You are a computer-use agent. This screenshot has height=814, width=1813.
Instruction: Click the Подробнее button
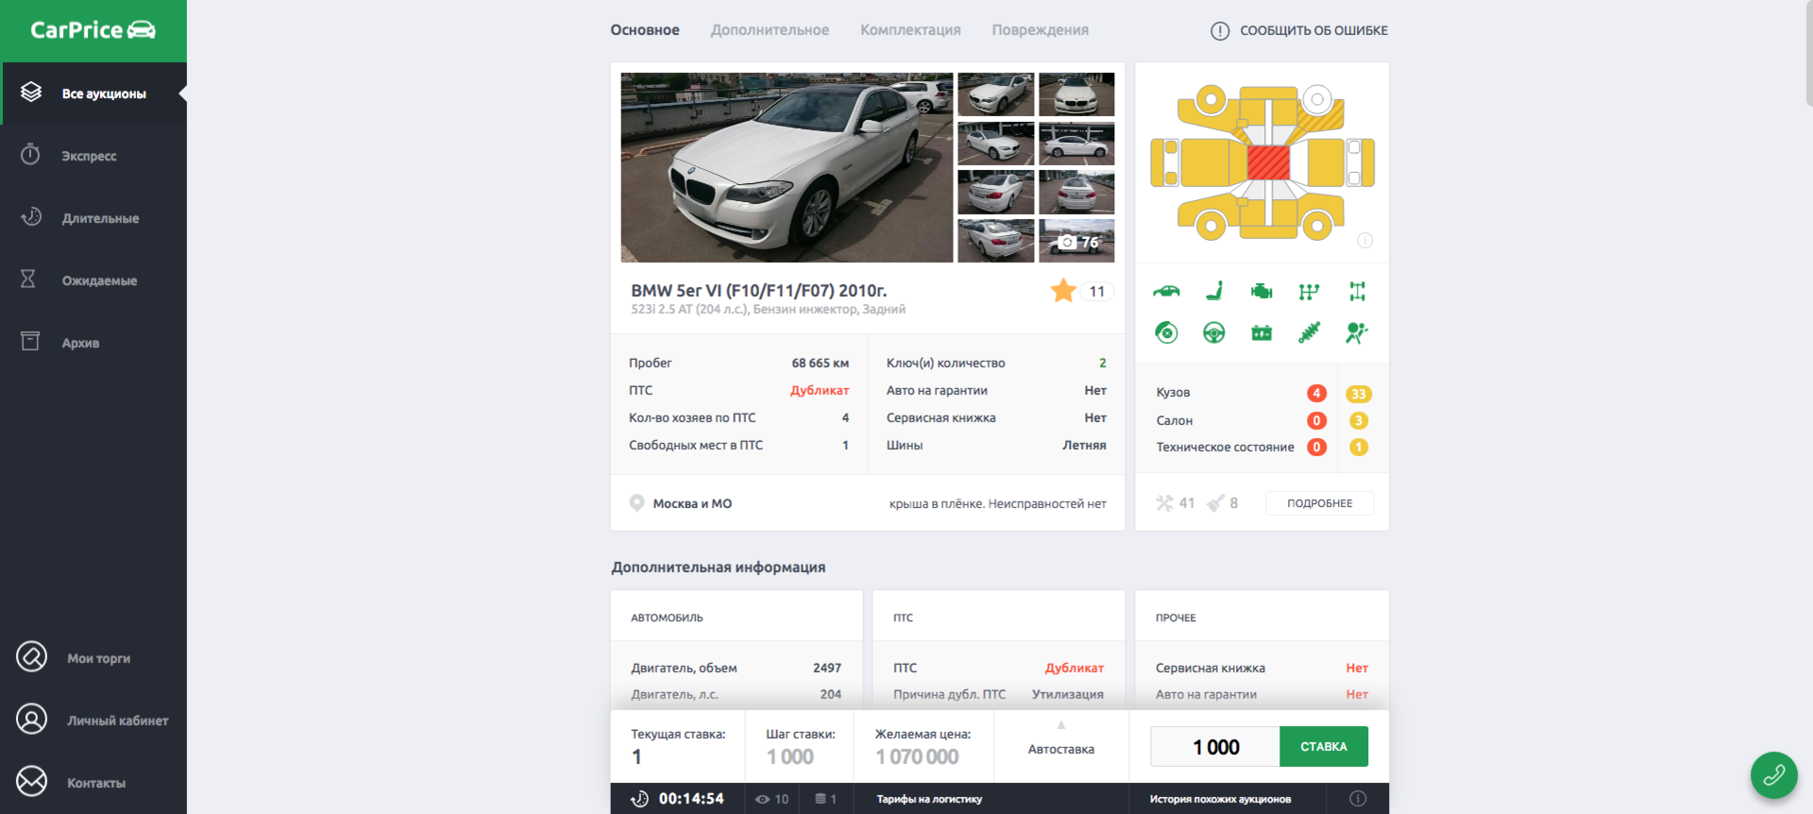1319,503
